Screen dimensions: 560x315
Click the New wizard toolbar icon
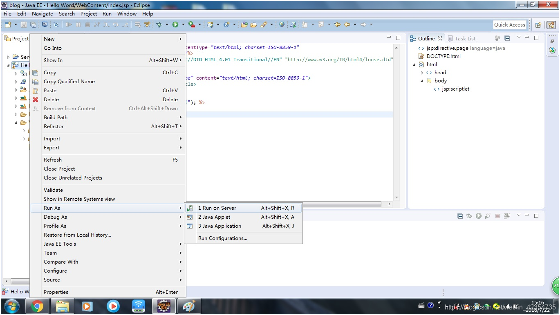[x=8, y=25]
